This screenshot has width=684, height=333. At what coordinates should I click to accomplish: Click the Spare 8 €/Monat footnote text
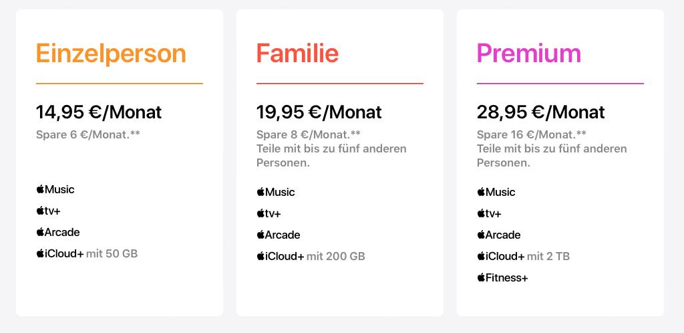pyautogui.click(x=309, y=134)
